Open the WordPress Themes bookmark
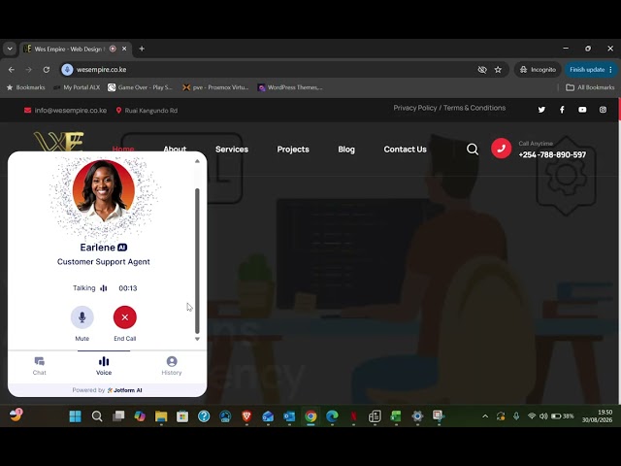Image resolution: width=621 pixels, height=466 pixels. pos(290,87)
